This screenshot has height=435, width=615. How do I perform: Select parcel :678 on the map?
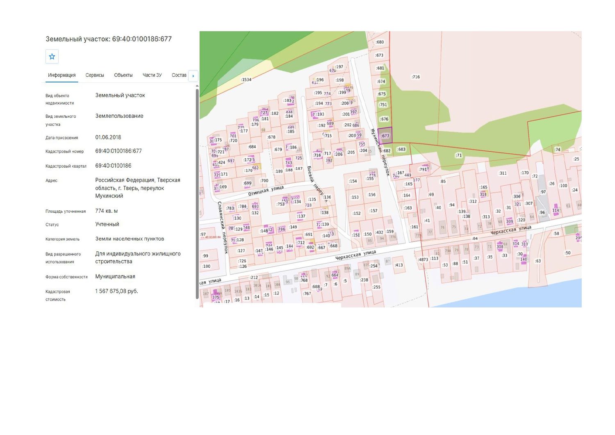point(271,137)
